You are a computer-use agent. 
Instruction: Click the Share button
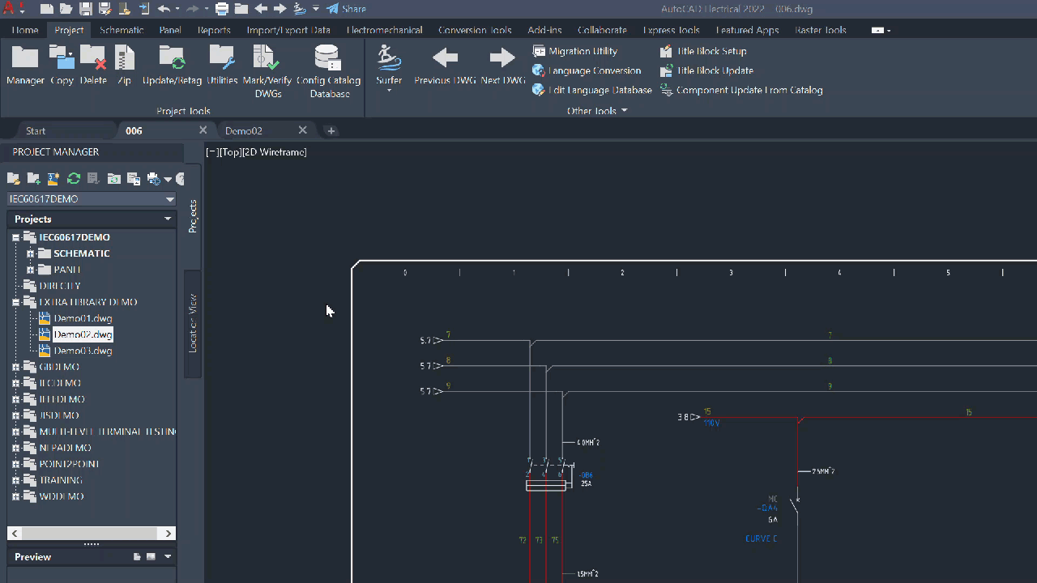point(347,9)
